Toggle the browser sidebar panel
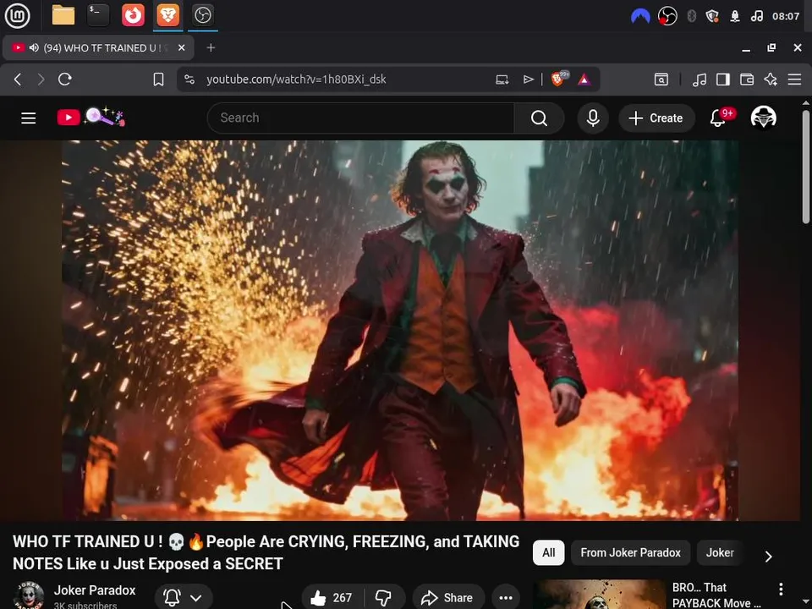The image size is (812, 609). click(723, 80)
